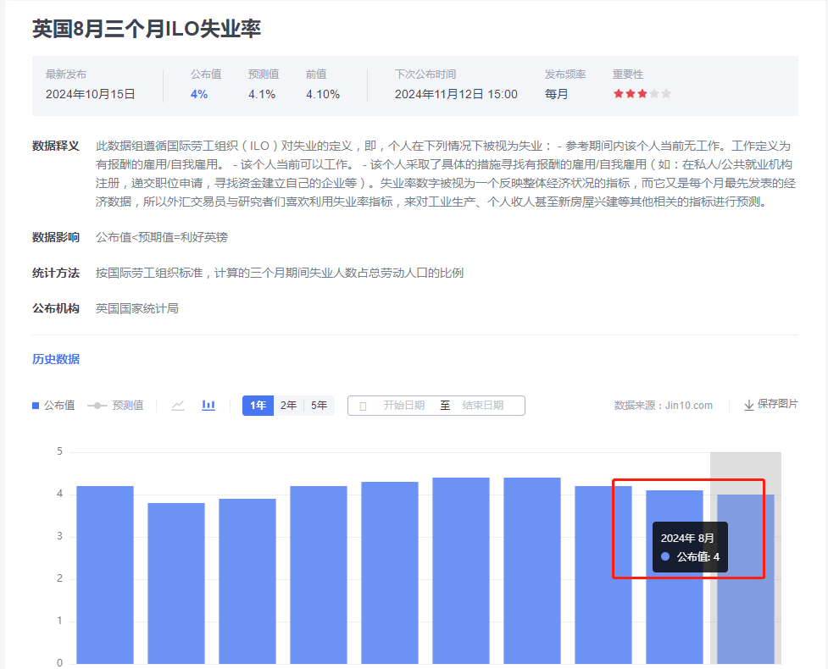Switch to line chart view icon
This screenshot has height=669, width=828.
[178, 406]
